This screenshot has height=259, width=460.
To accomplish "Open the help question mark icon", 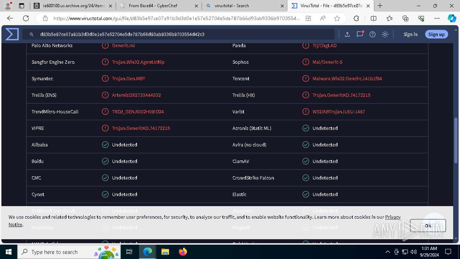I will click(372, 34).
